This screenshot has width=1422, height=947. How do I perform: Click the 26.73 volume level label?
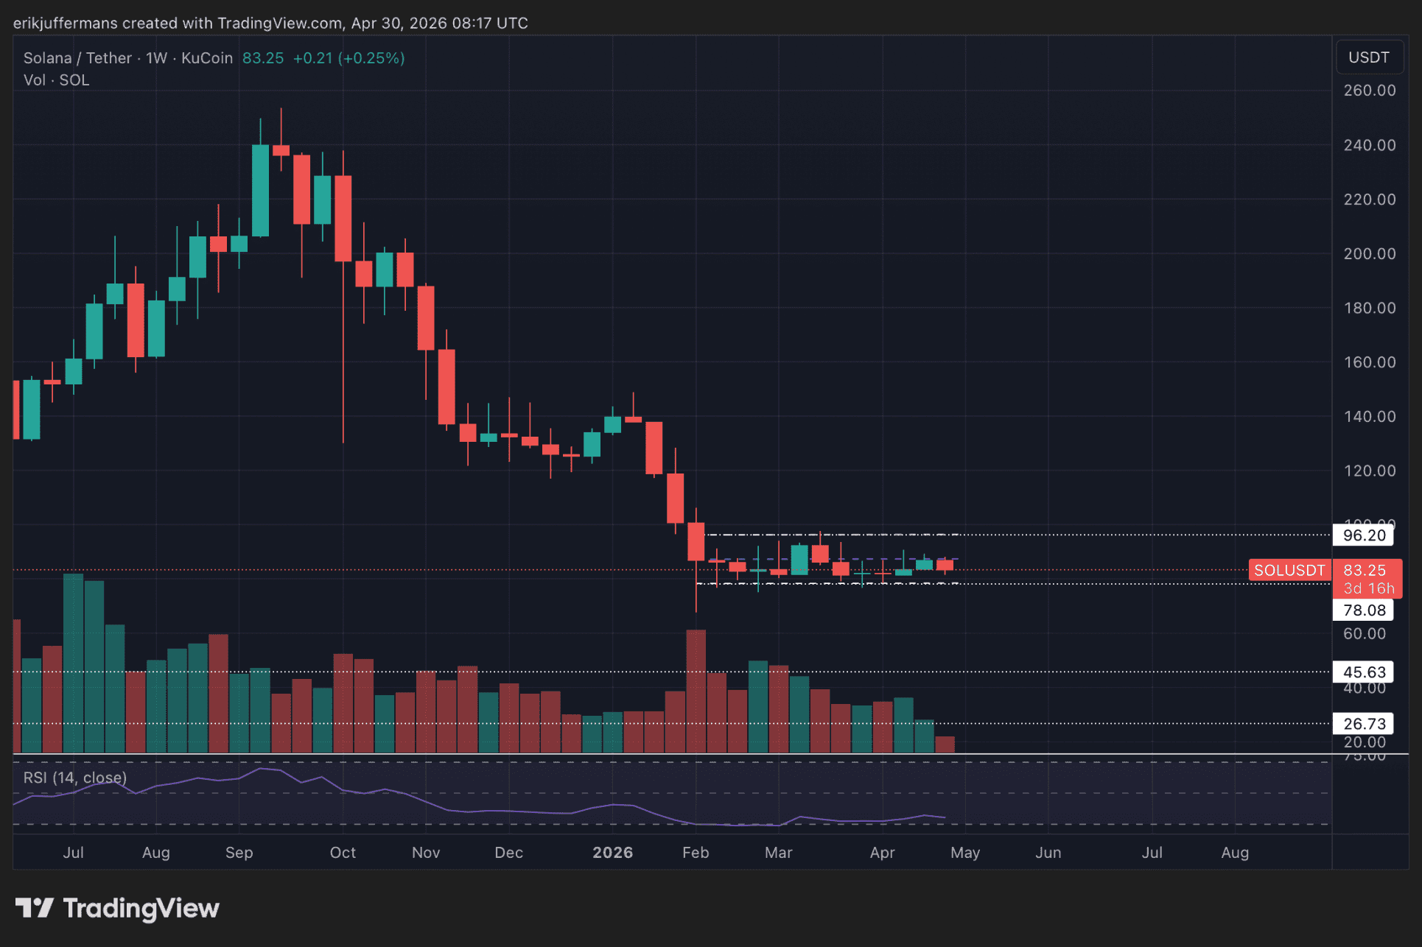click(1364, 723)
